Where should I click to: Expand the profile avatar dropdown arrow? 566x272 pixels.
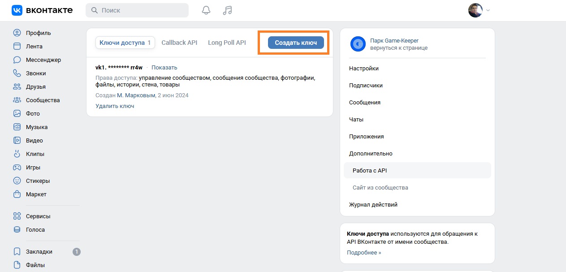tap(488, 10)
